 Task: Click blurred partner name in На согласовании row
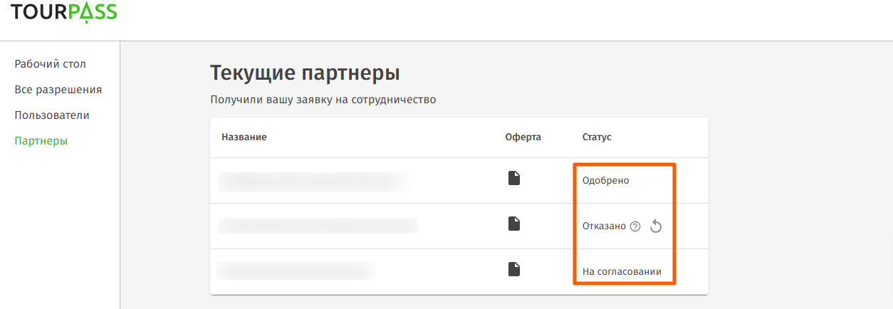(x=296, y=271)
